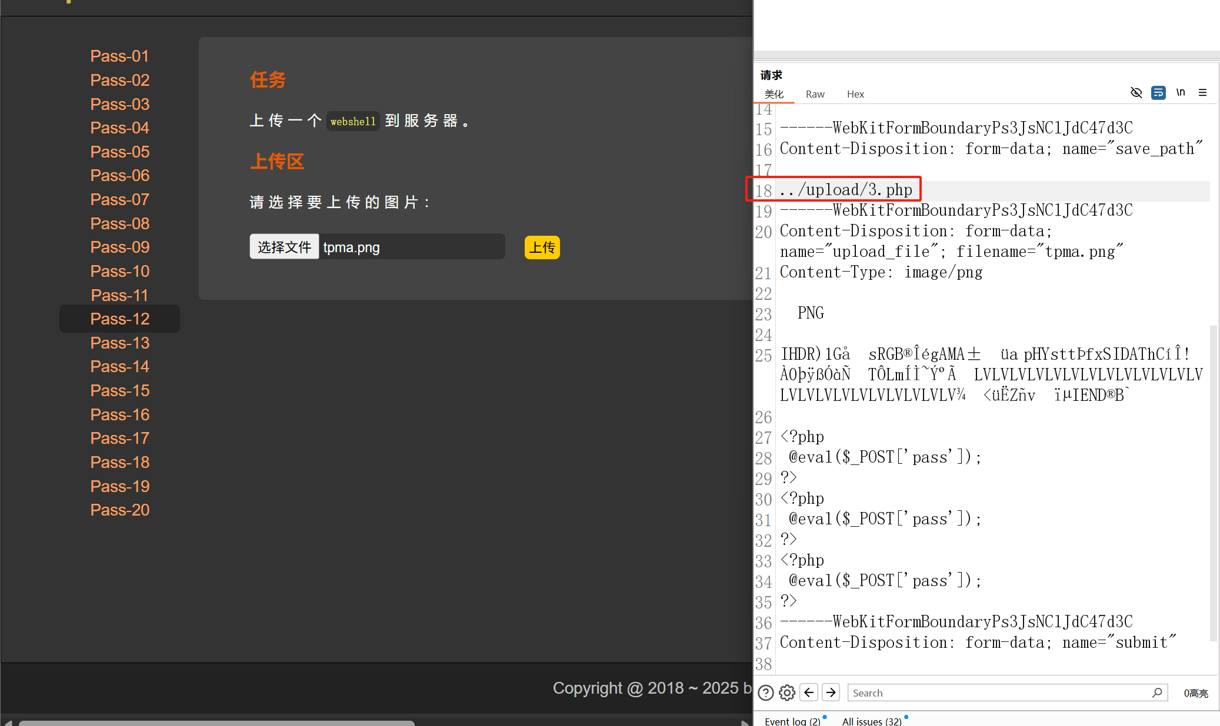Open search settings gear icon
The image size is (1220, 726).
click(x=787, y=693)
